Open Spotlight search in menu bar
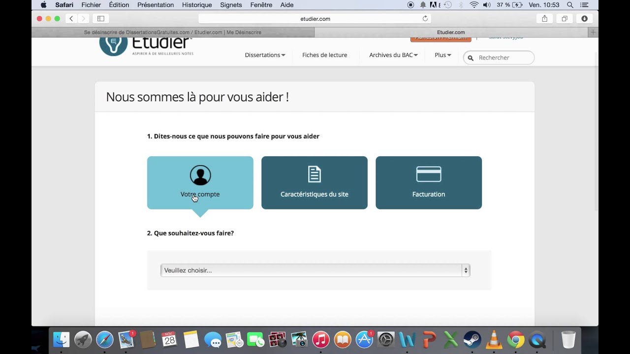 (x=570, y=5)
